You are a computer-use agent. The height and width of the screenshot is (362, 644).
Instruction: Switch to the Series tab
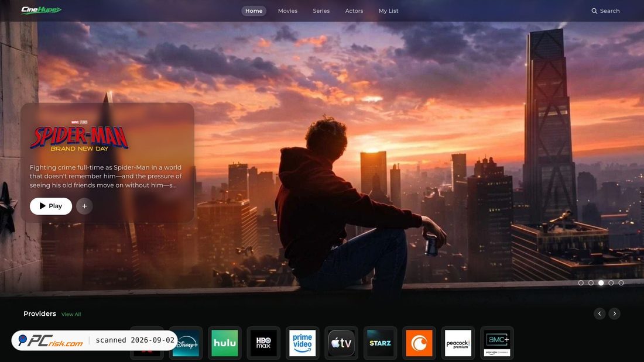point(321,11)
